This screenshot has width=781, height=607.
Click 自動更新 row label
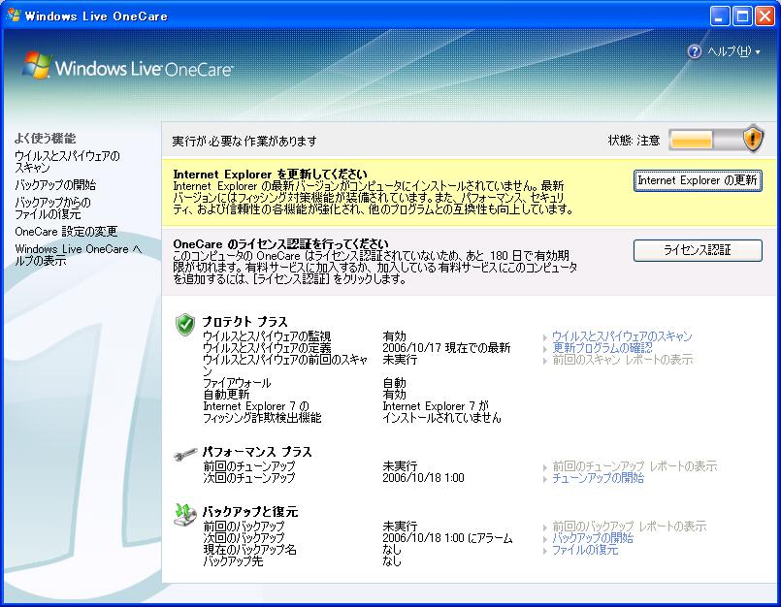click(226, 395)
